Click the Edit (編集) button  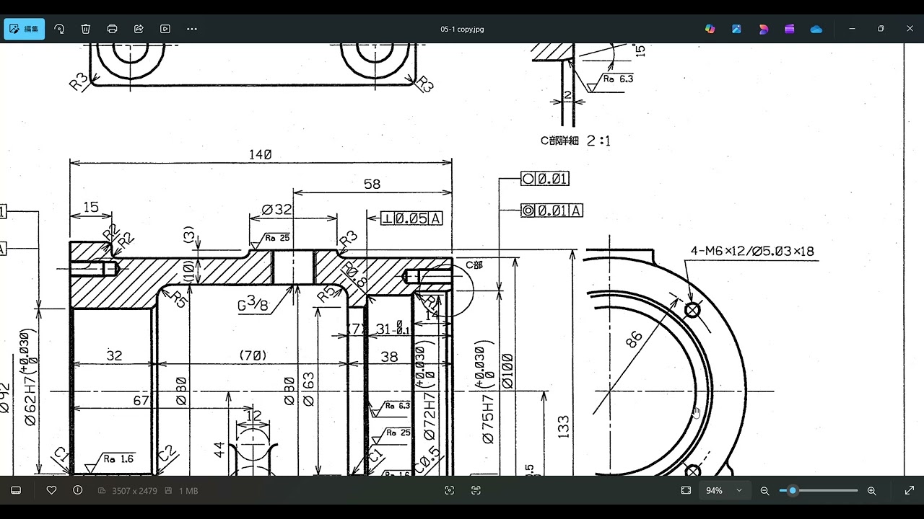[x=25, y=29]
